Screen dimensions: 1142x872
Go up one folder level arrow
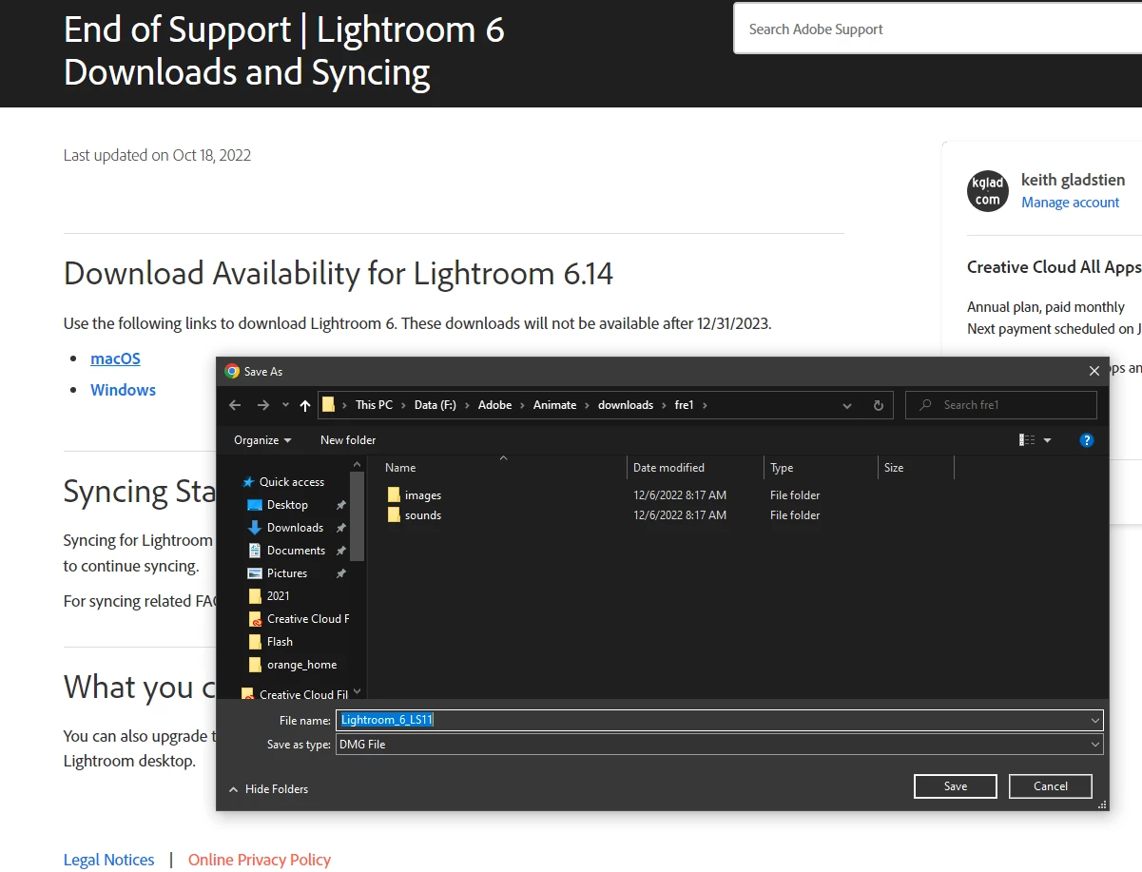(x=305, y=405)
